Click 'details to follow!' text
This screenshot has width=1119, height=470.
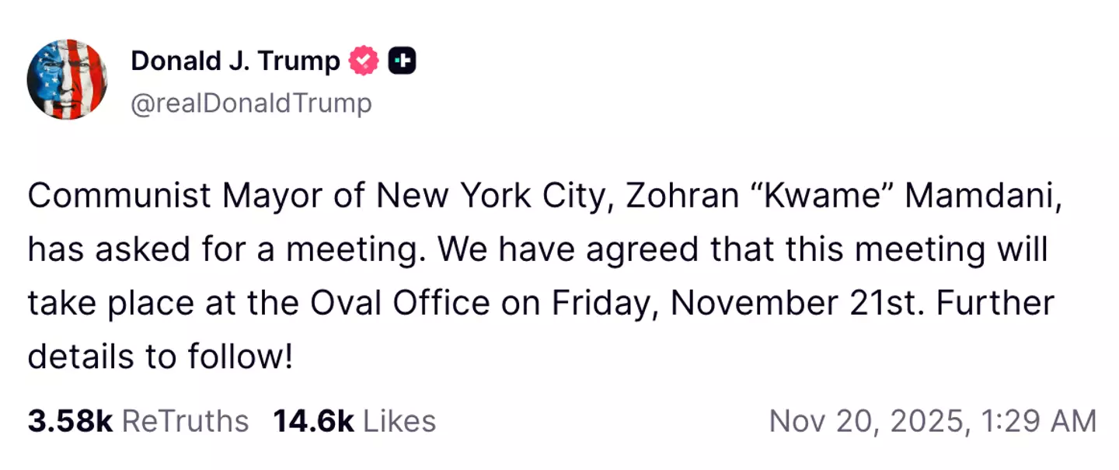[161, 357]
